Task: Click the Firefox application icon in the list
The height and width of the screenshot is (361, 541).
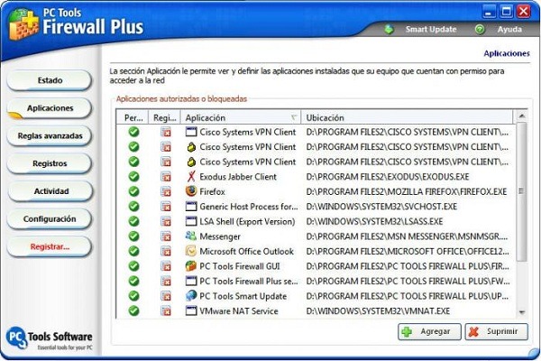Action: [191, 191]
